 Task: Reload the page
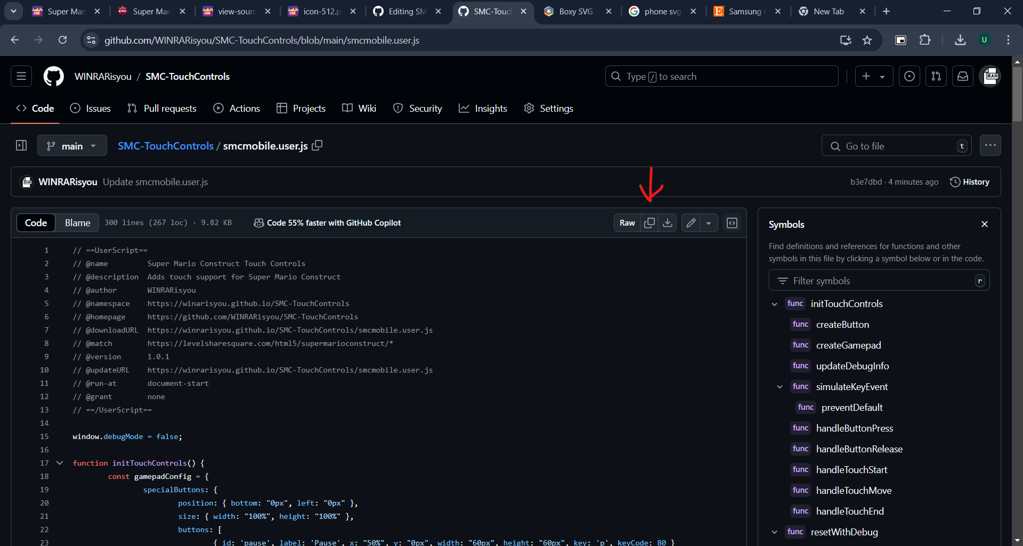63,40
